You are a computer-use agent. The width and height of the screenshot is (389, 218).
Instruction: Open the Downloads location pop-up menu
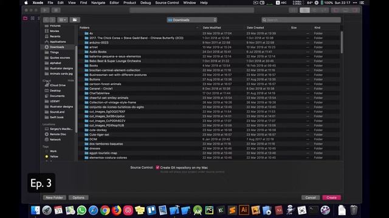click(x=192, y=20)
